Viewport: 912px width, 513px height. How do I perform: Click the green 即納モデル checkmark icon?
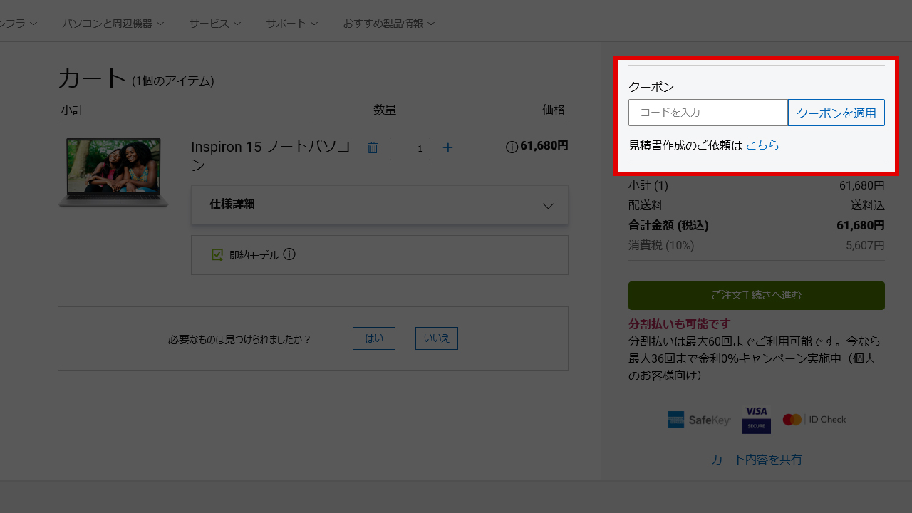(217, 254)
